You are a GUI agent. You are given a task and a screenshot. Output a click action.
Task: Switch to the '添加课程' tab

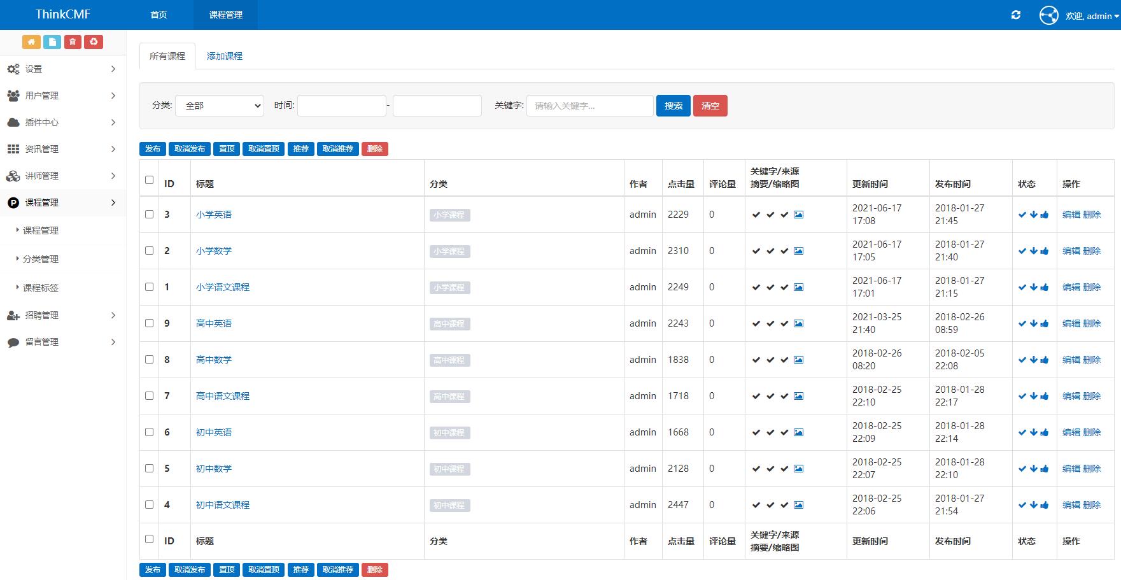tap(224, 56)
